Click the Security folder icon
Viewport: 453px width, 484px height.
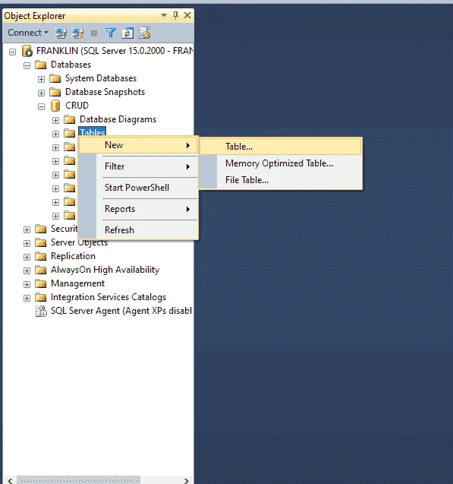(x=40, y=229)
